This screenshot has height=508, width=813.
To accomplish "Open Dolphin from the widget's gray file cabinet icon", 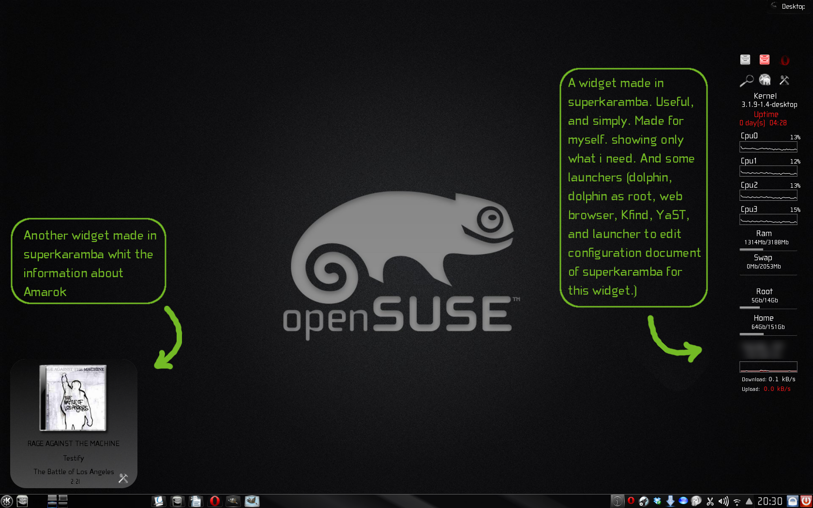I will click(745, 60).
